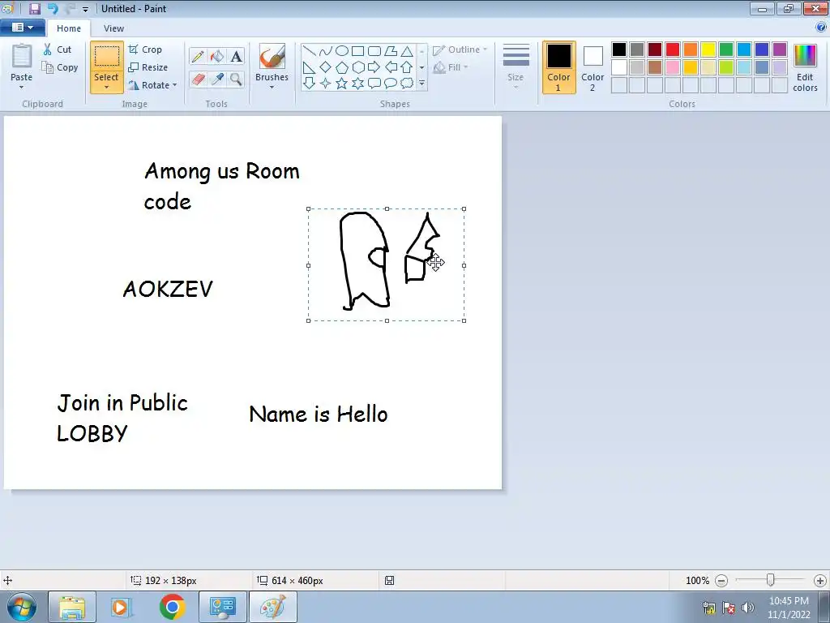The width and height of the screenshot is (830, 623).
Task: Click the Undo arrow in title bar
Action: pos(53,8)
